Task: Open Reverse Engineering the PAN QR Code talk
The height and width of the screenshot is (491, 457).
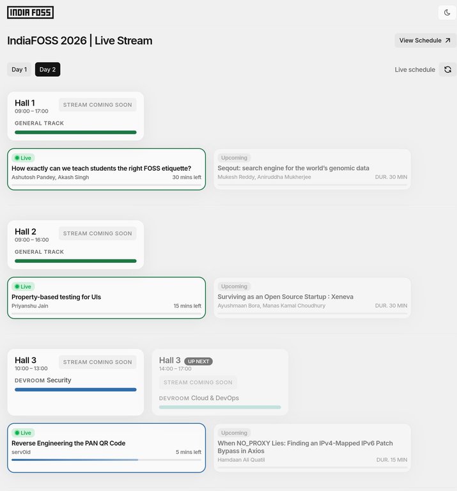Action: pos(107,448)
